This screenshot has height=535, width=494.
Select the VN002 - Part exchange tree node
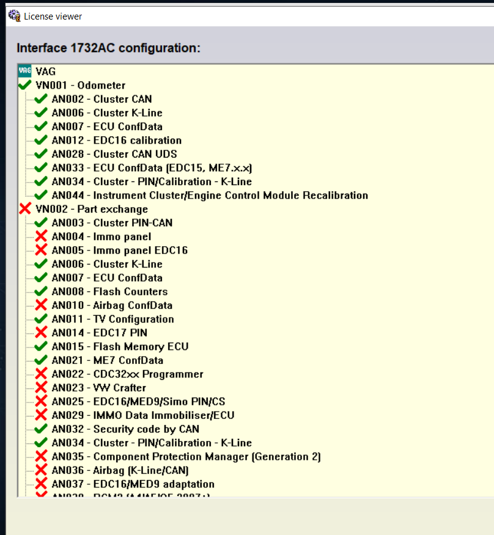(x=92, y=209)
